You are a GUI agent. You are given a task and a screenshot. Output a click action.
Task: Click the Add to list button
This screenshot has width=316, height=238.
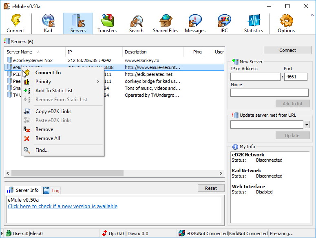coord(292,104)
